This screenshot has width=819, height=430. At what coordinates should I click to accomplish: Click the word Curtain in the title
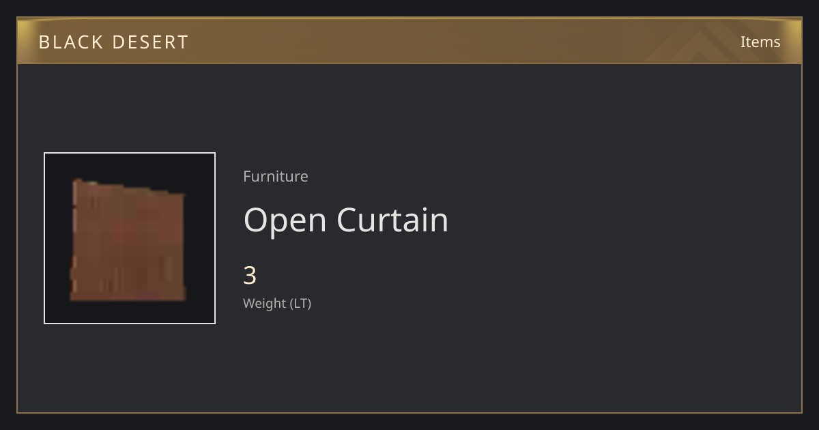click(392, 220)
